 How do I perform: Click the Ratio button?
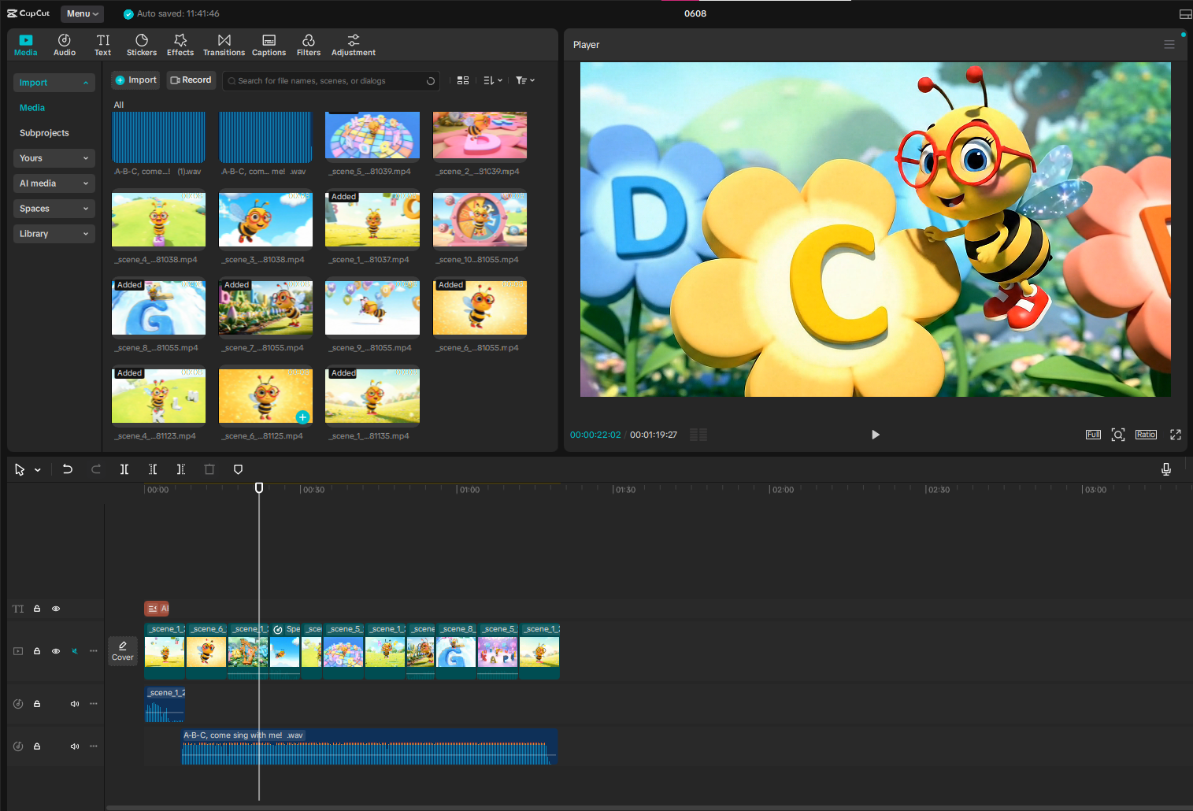(x=1146, y=435)
